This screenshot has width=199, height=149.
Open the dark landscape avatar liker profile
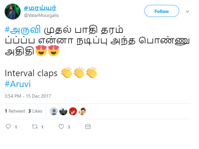click(63, 111)
